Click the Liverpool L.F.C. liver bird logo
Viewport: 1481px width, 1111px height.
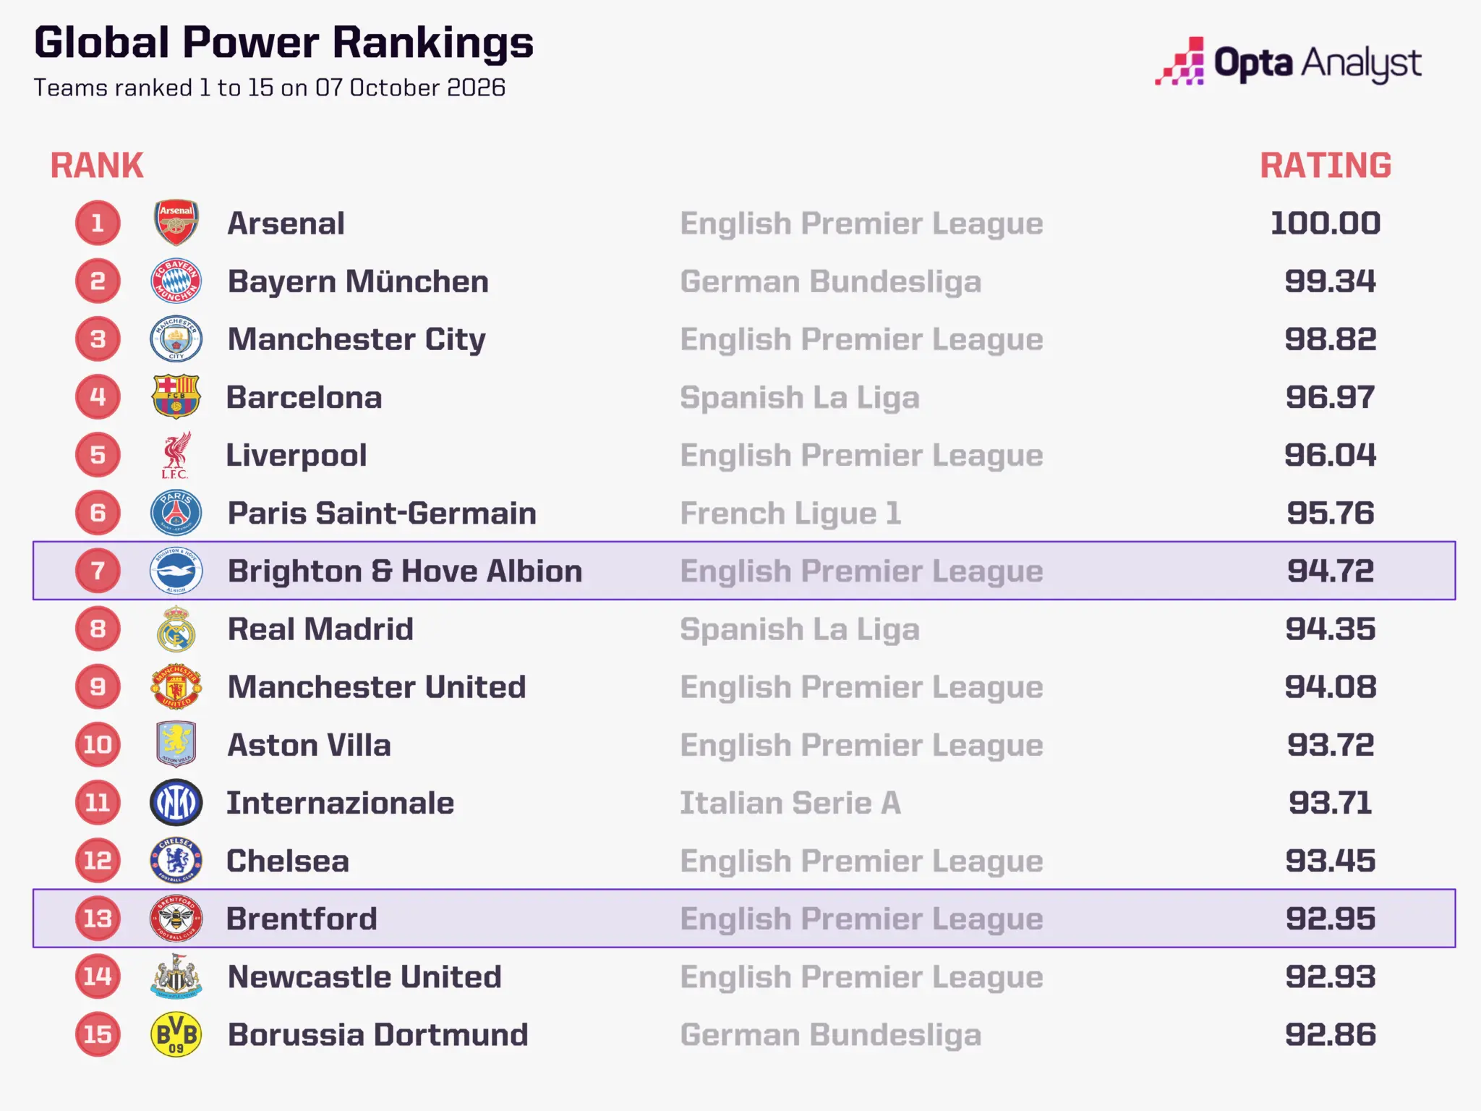pos(176,455)
